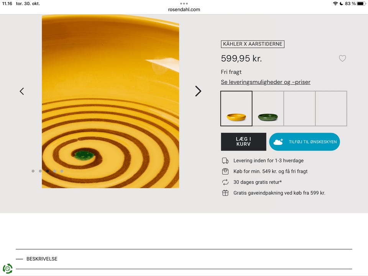Click the free shipping box icon
Screen dimensions: 368x276
click(225, 171)
